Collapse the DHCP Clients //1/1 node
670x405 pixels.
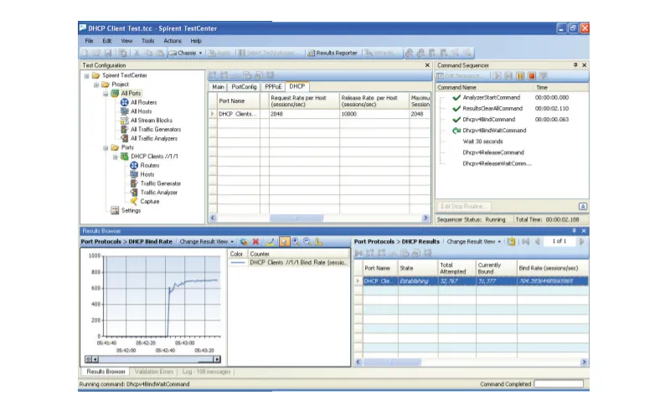(x=116, y=157)
